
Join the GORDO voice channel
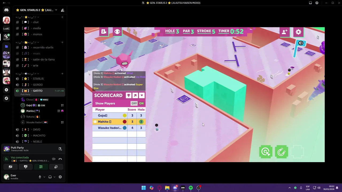click(x=40, y=85)
